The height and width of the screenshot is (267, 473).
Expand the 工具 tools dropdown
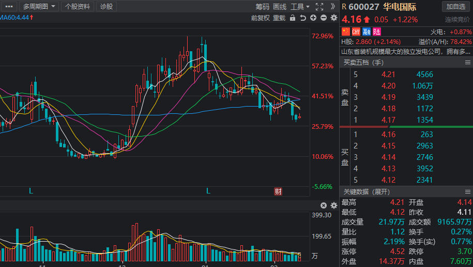pos(300,7)
